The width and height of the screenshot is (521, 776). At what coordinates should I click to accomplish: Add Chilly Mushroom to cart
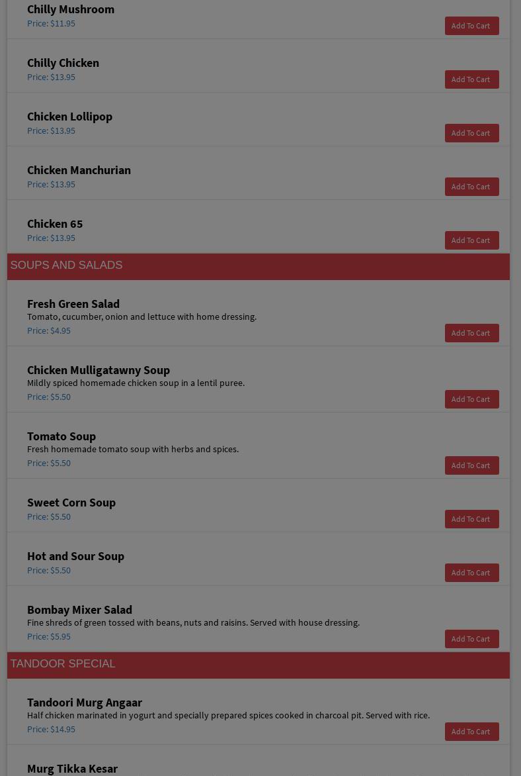pos(471,26)
